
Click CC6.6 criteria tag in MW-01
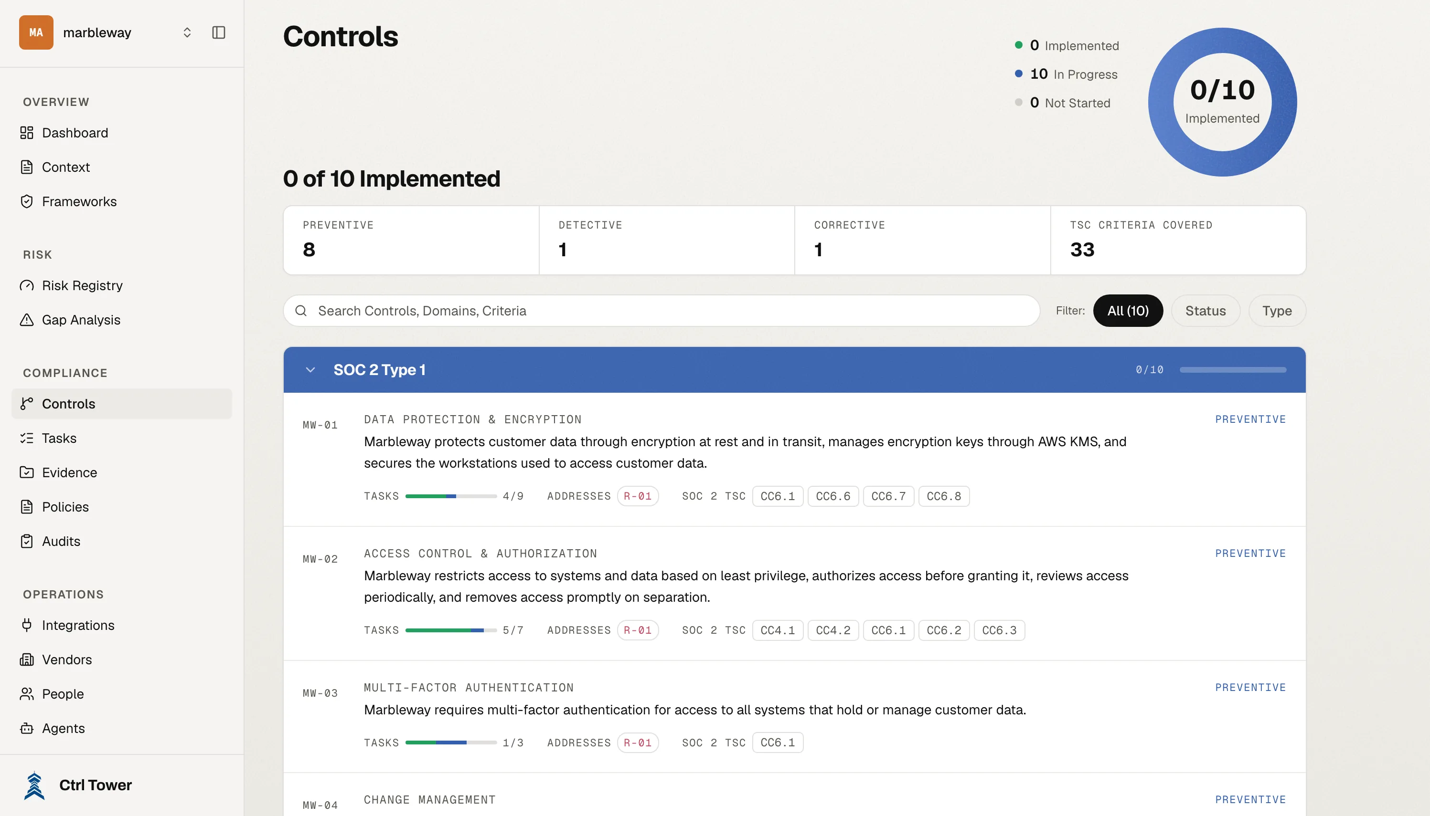(833, 496)
